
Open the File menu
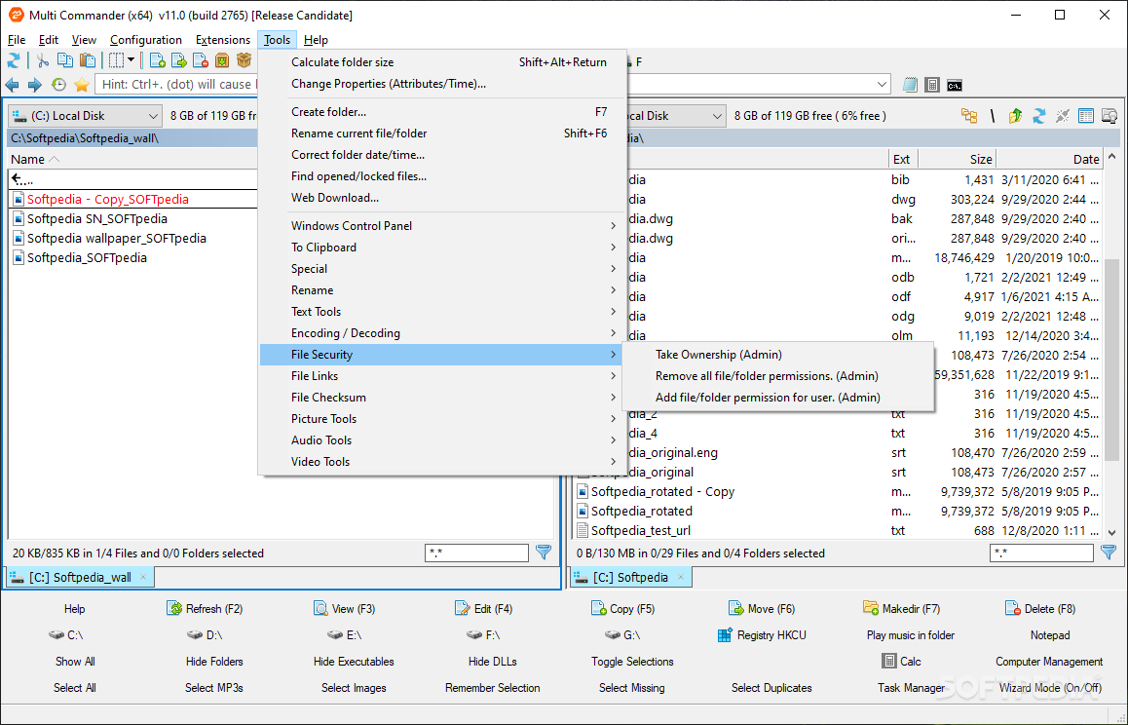17,40
